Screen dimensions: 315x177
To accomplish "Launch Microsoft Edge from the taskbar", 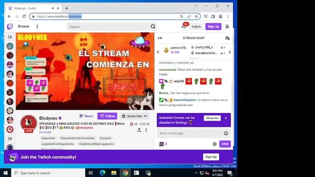I will pyautogui.click(x=102, y=173).
